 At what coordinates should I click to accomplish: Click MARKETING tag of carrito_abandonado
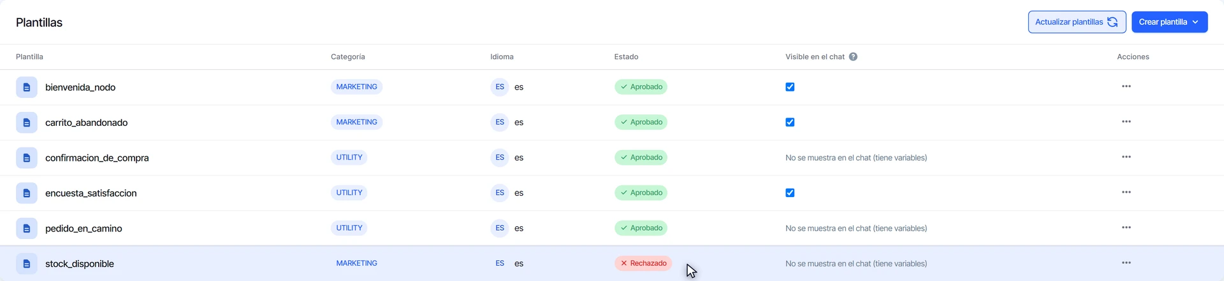coord(356,122)
